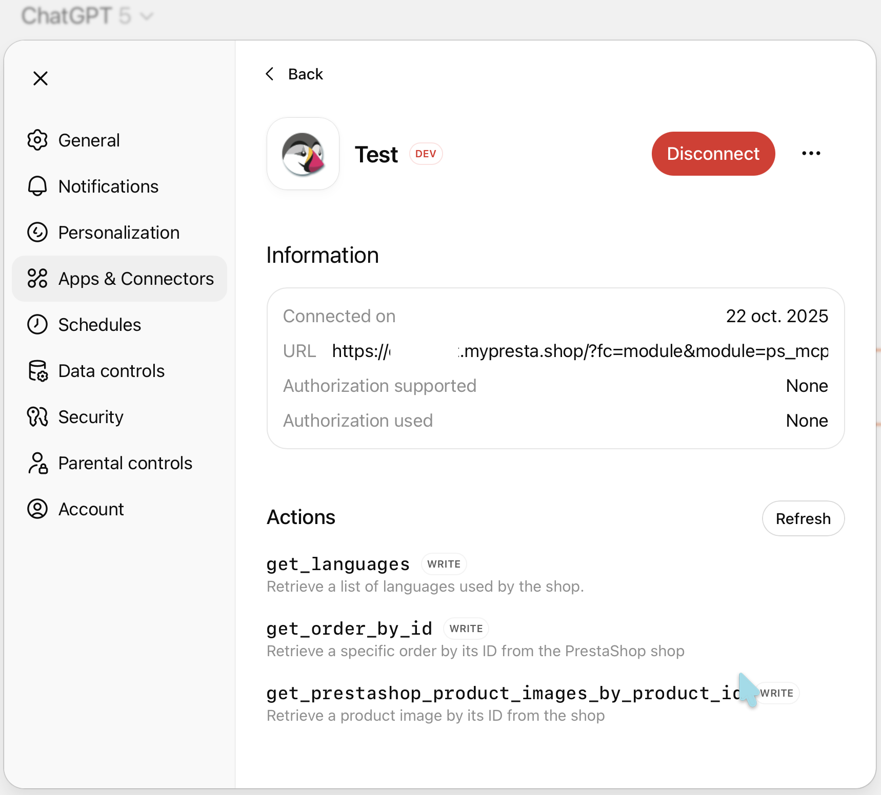The width and height of the screenshot is (881, 795).
Task: Open the Security settings section
Action: tap(91, 417)
